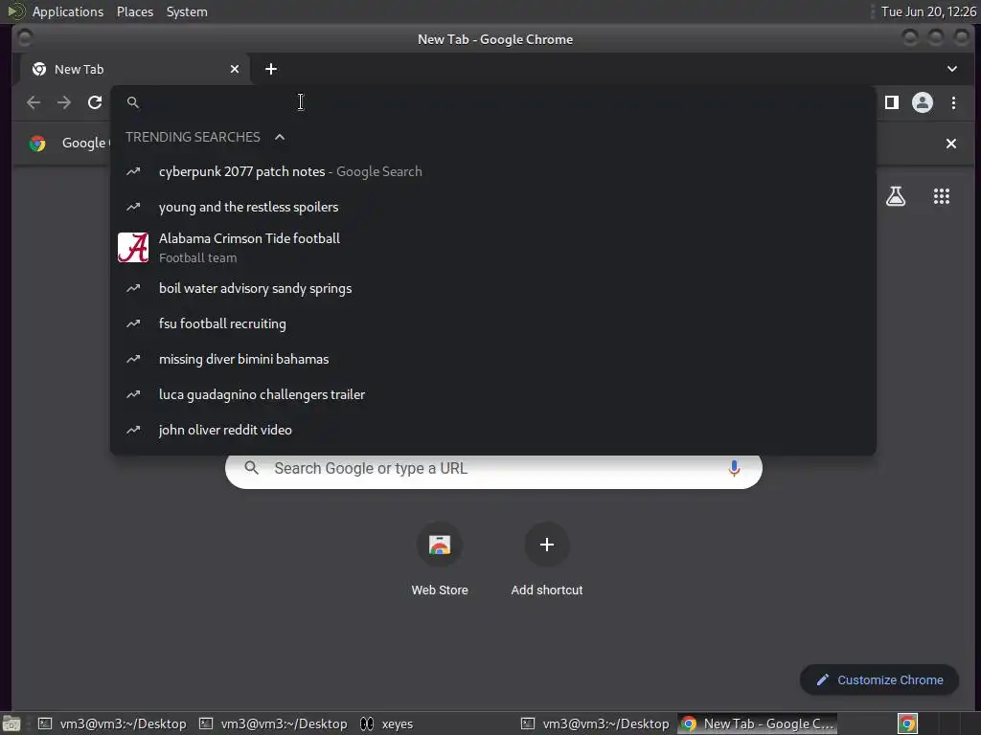Open Chrome Labs flask icon

pos(896,196)
